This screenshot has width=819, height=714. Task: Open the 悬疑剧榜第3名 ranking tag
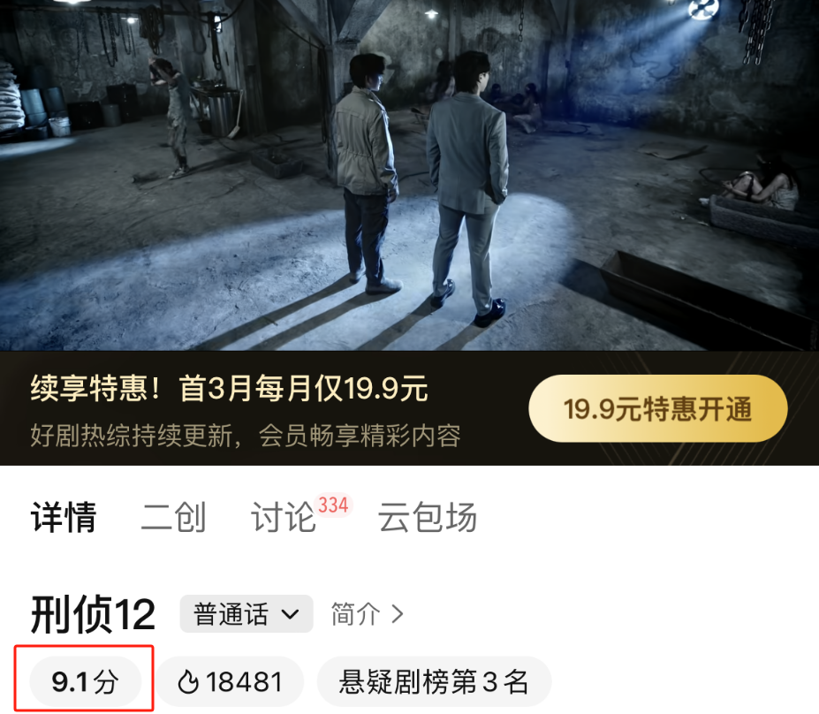434,681
